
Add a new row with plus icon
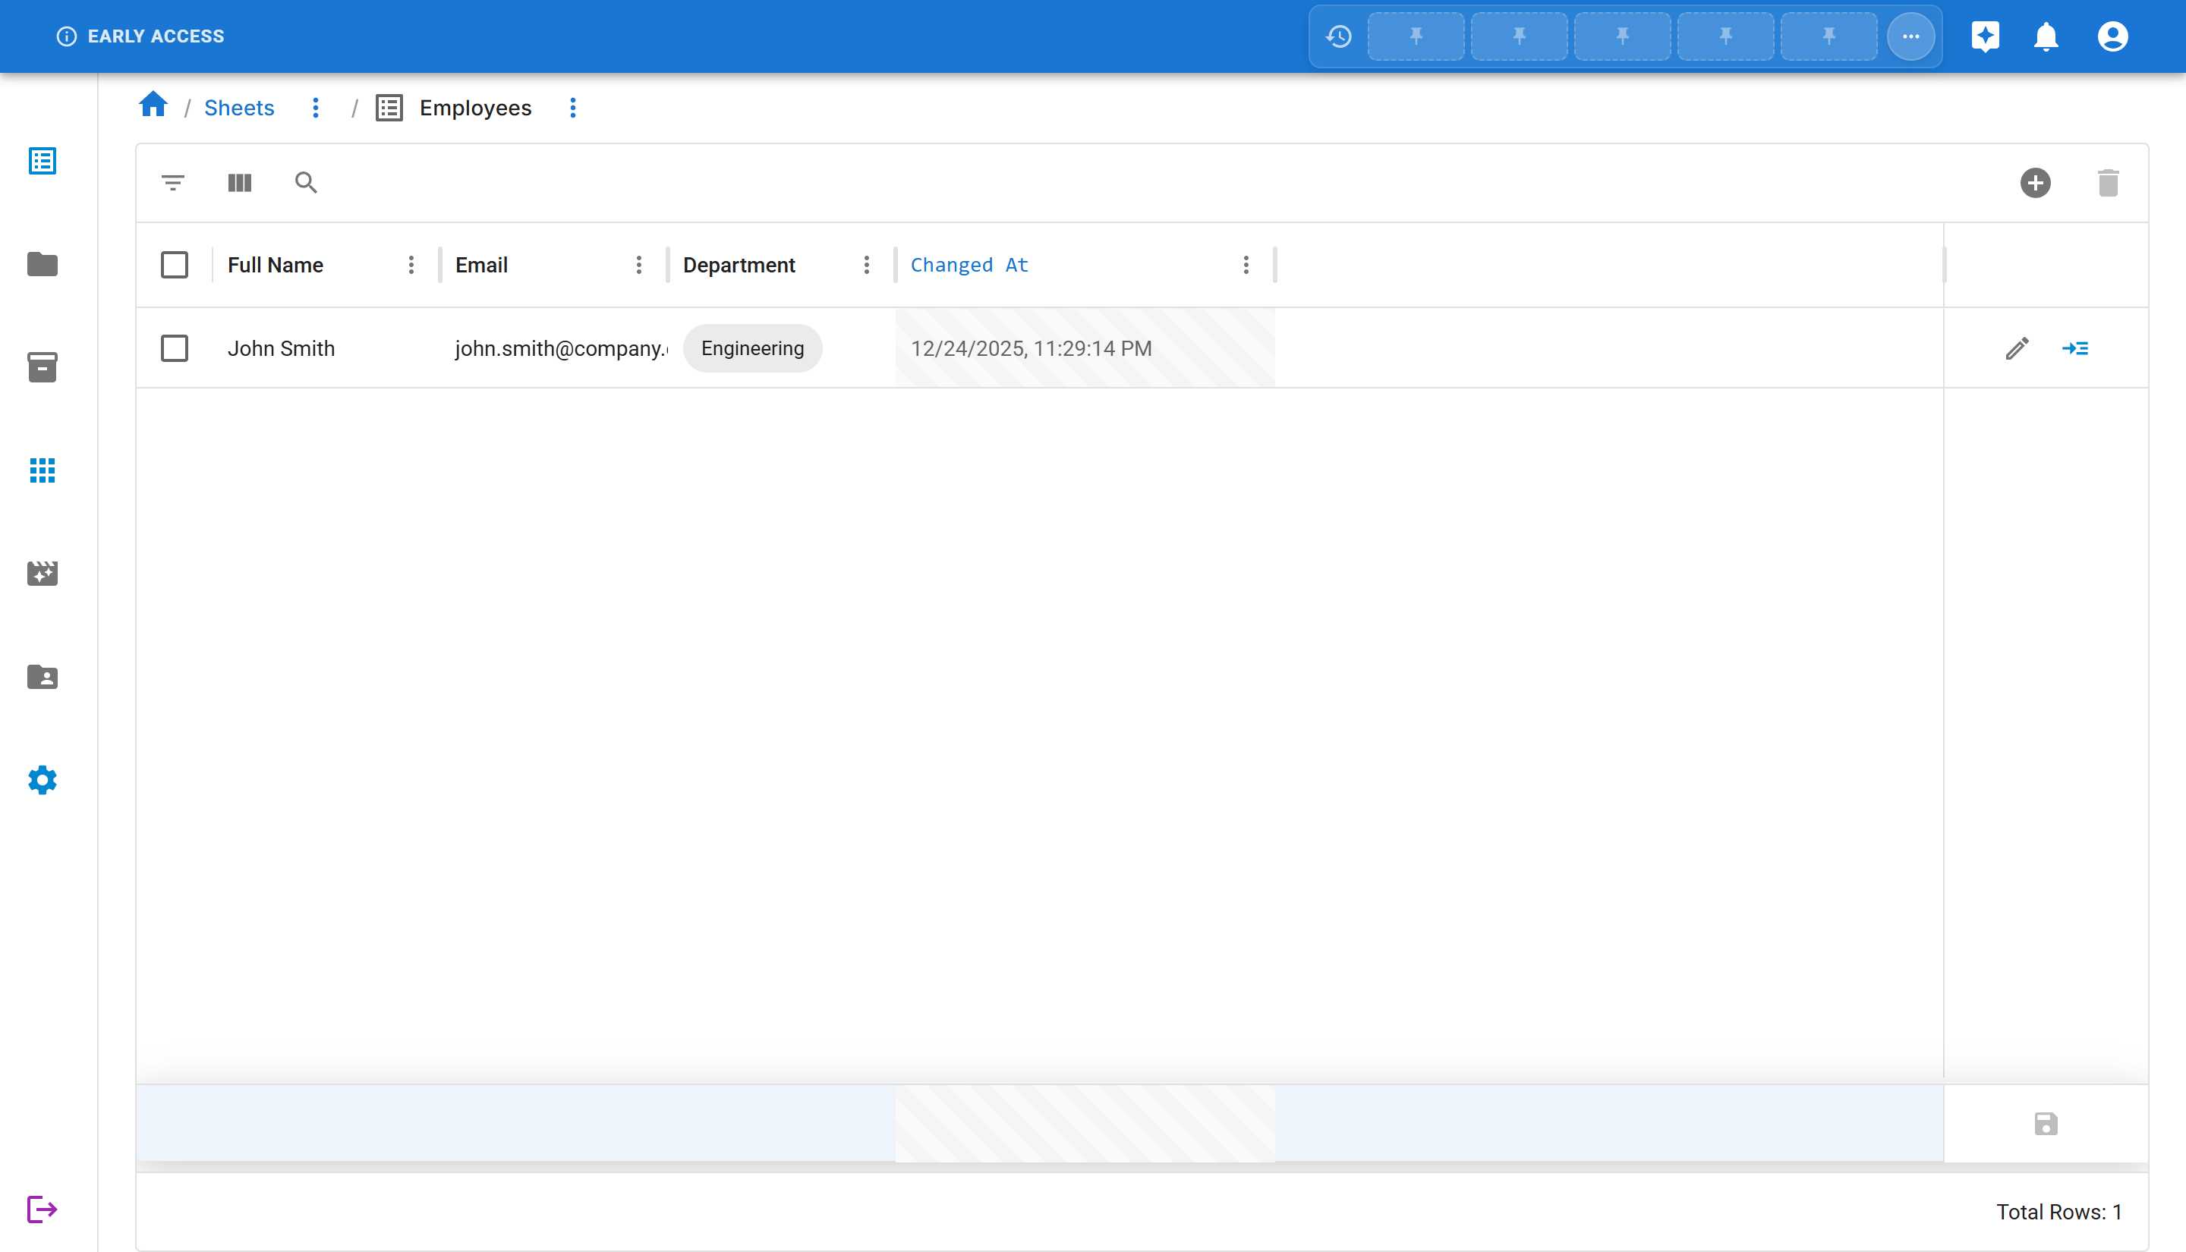tap(2035, 182)
